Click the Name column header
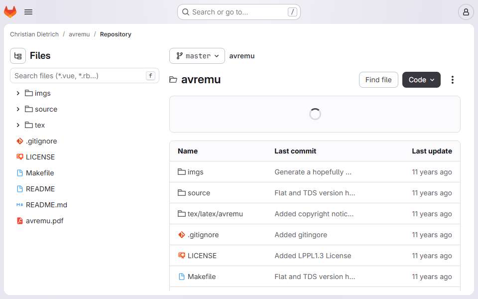This screenshot has width=478, height=299. [188, 151]
